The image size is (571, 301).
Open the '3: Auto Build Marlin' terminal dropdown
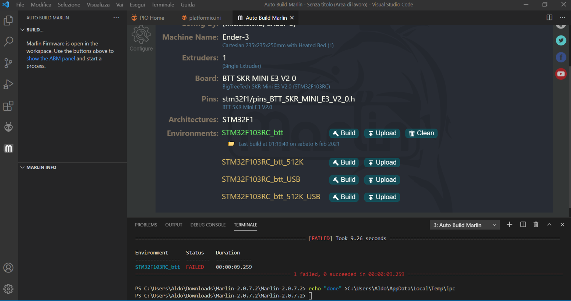click(x=464, y=225)
